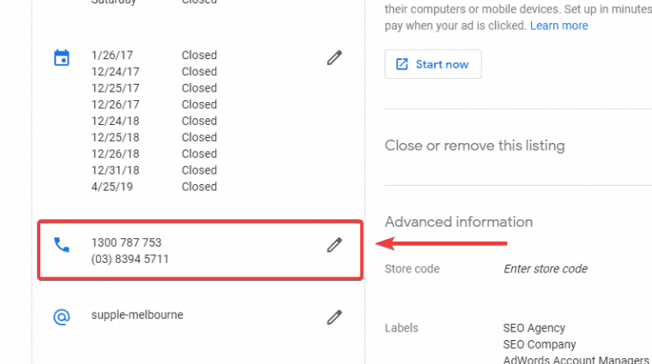Click the SEO Agency label
The image size is (652, 364).
[x=534, y=328]
